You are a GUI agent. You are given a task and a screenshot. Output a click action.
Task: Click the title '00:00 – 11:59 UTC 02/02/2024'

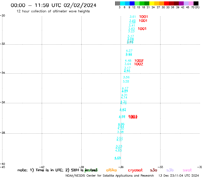tap(54, 5)
